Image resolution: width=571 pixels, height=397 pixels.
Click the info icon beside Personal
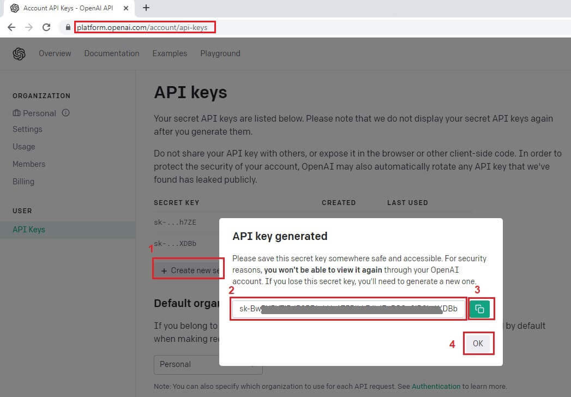(65, 113)
